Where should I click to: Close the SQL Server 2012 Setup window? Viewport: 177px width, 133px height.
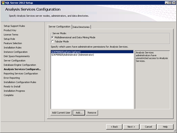174,3
